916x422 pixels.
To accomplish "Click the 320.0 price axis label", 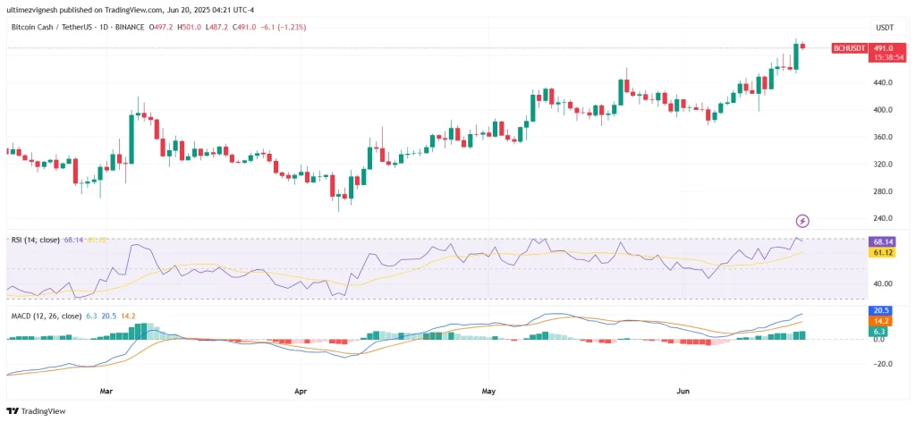I will 883,164.
